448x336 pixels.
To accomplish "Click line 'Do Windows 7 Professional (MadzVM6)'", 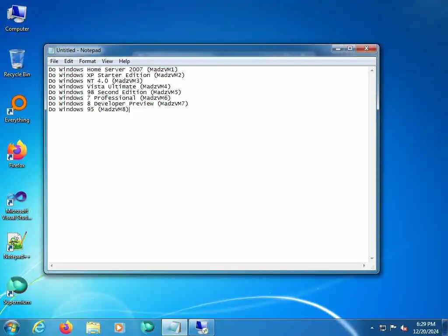I will 109,98.
